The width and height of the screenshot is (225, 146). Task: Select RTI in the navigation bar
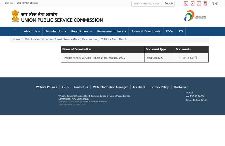coord(181,31)
